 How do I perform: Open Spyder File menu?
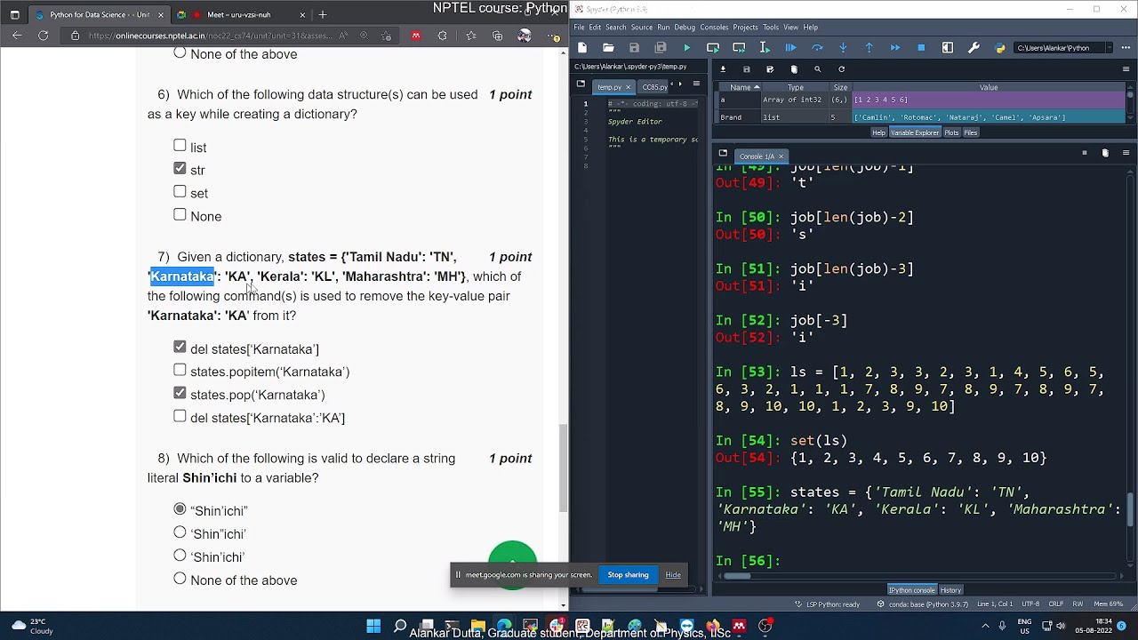581,28
